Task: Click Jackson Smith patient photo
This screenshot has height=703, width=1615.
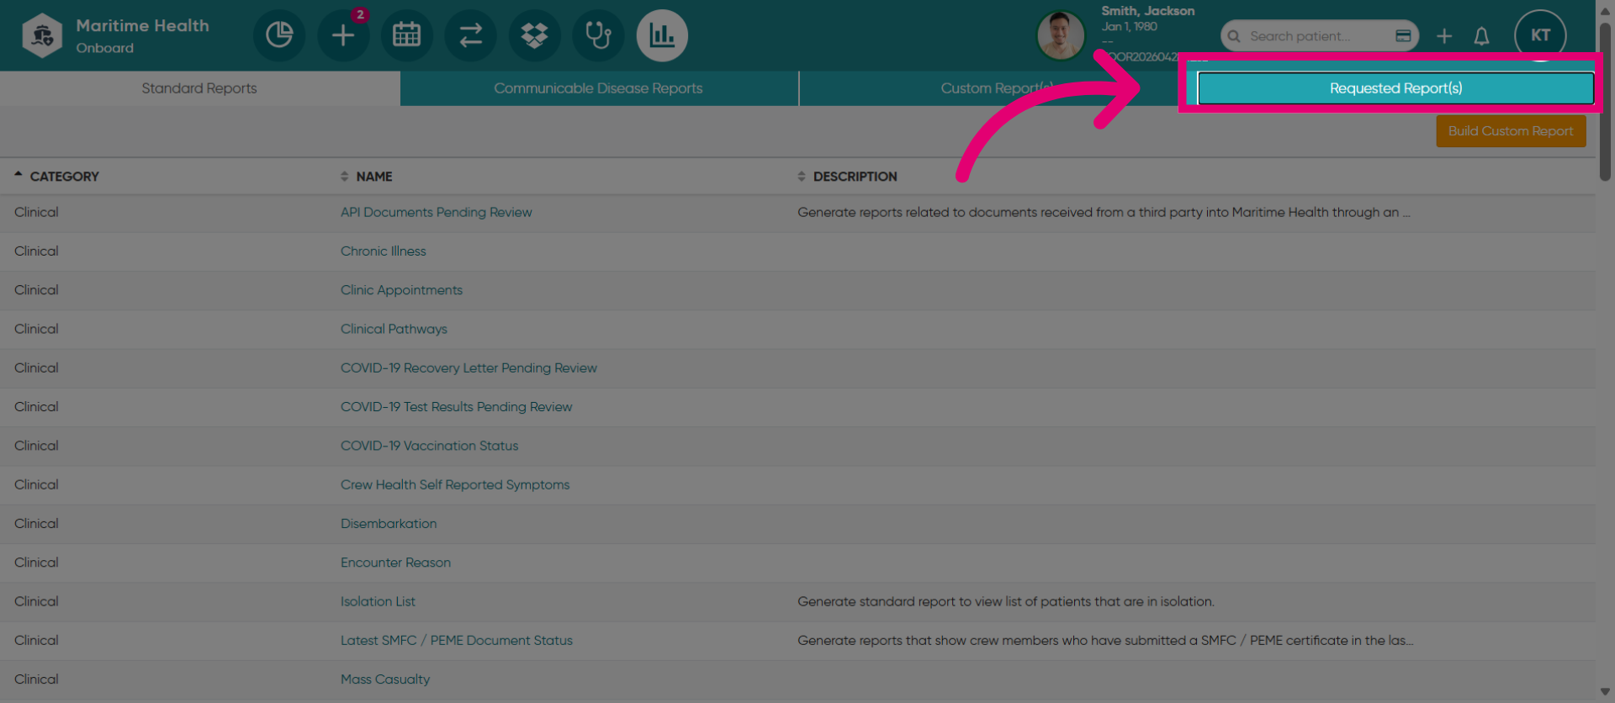Action: tap(1061, 35)
